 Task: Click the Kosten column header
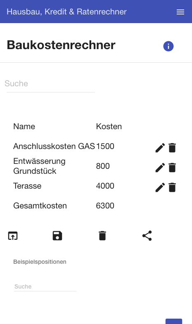point(109,126)
